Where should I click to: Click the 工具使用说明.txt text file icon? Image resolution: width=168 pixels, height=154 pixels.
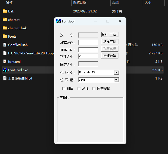point(5,78)
